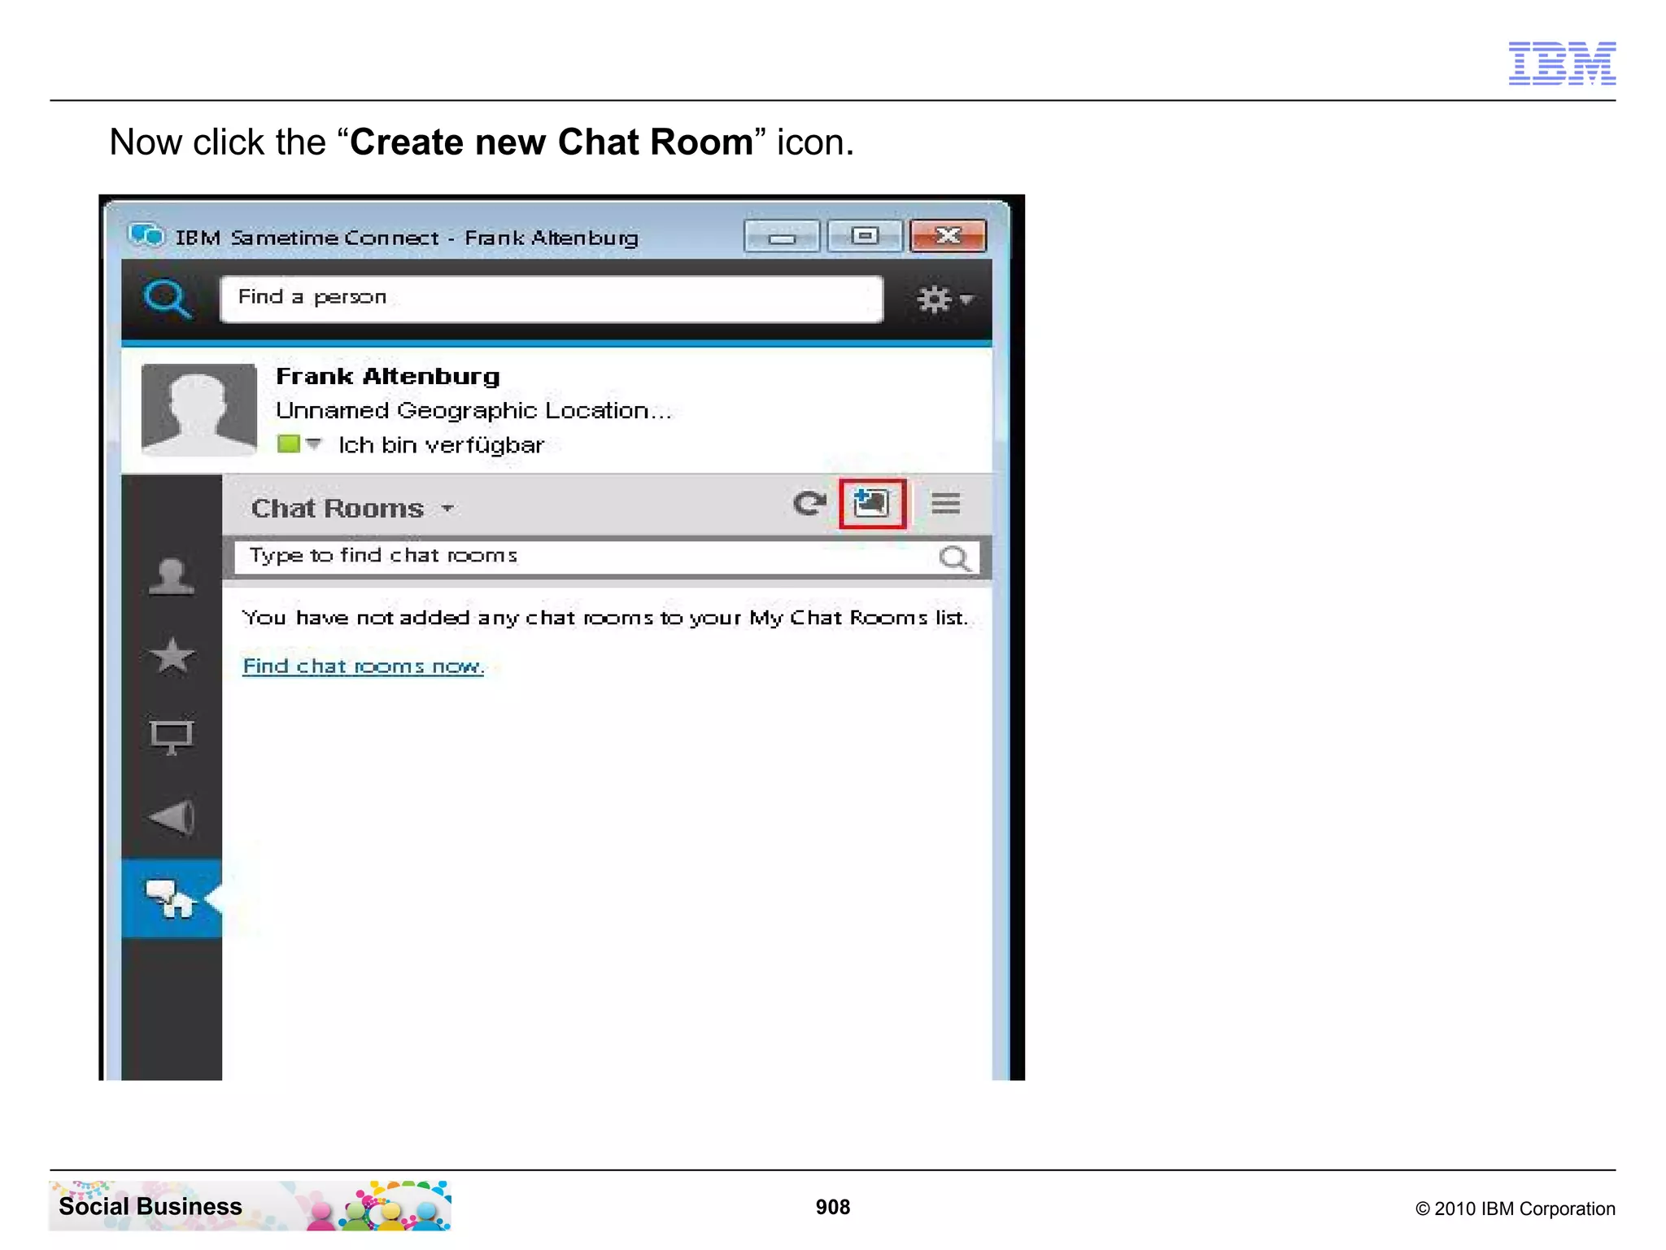The height and width of the screenshot is (1250, 1666).
Task: Click into the Find a person field
Action: pos(552,299)
